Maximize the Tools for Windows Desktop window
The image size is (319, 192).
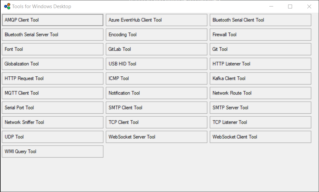290,6
